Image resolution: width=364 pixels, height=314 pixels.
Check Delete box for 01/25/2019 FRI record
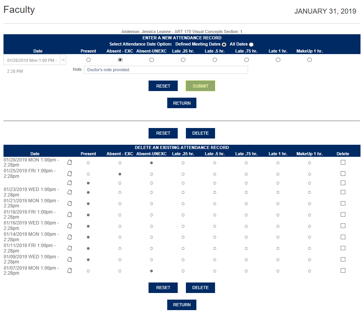[x=343, y=174]
